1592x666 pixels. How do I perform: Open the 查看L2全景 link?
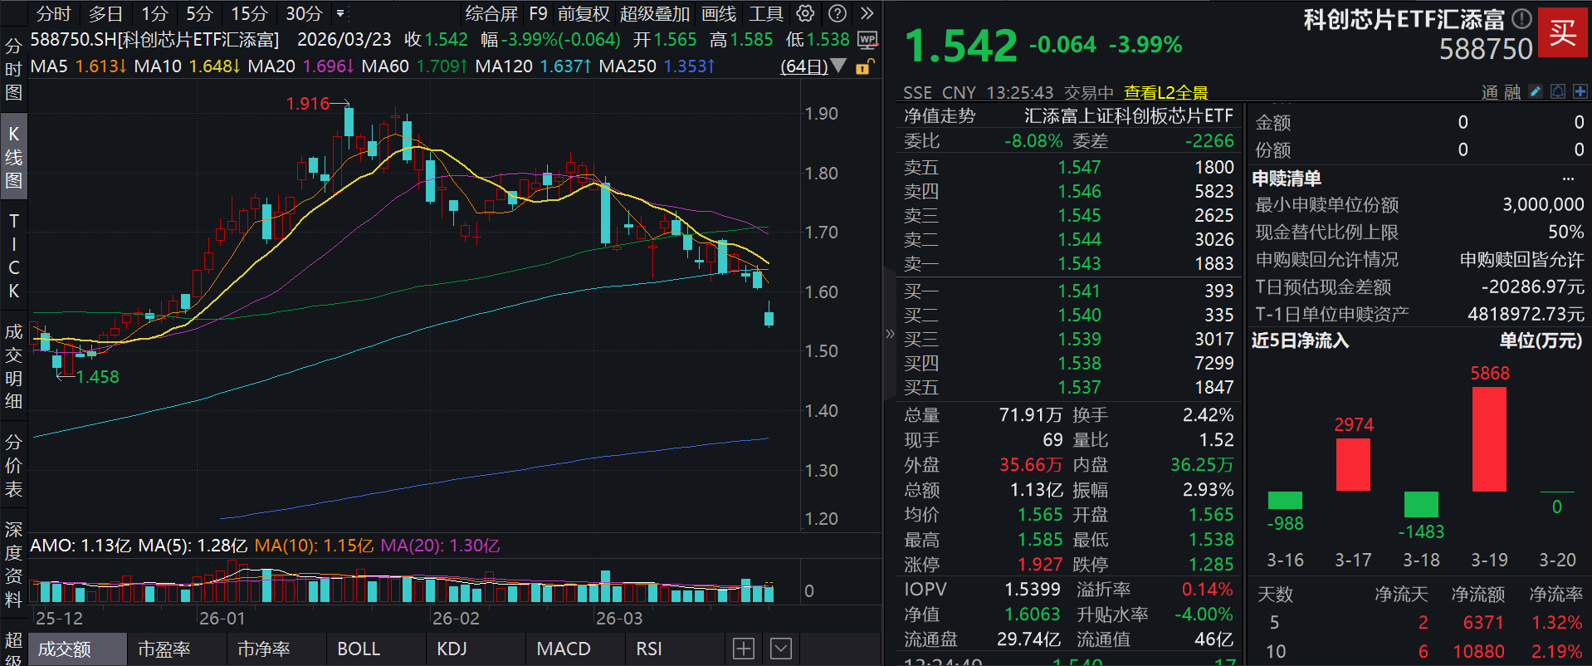click(1165, 92)
